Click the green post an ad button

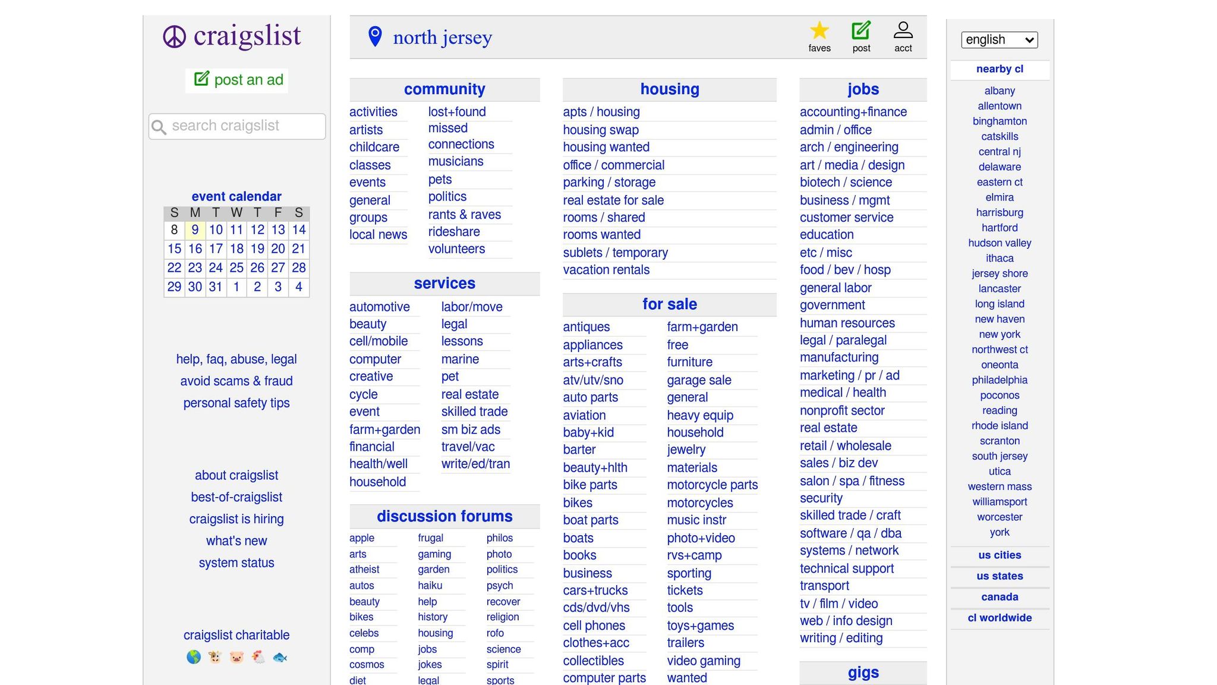(x=237, y=80)
